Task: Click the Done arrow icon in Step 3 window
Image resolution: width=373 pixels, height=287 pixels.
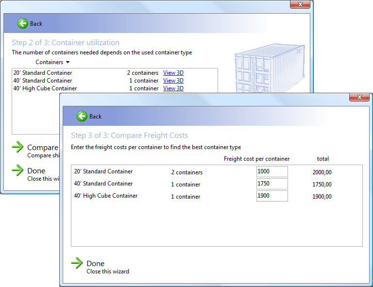Action: point(77,263)
